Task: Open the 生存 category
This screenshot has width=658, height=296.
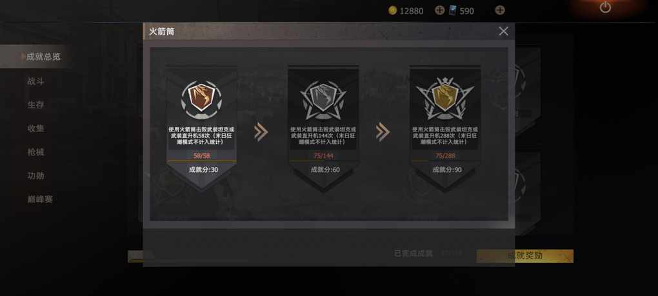Action: coord(35,105)
